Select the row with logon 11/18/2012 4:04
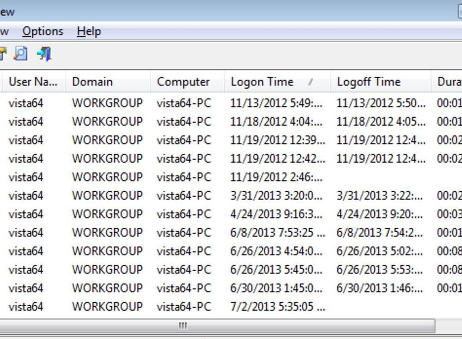 231,121
